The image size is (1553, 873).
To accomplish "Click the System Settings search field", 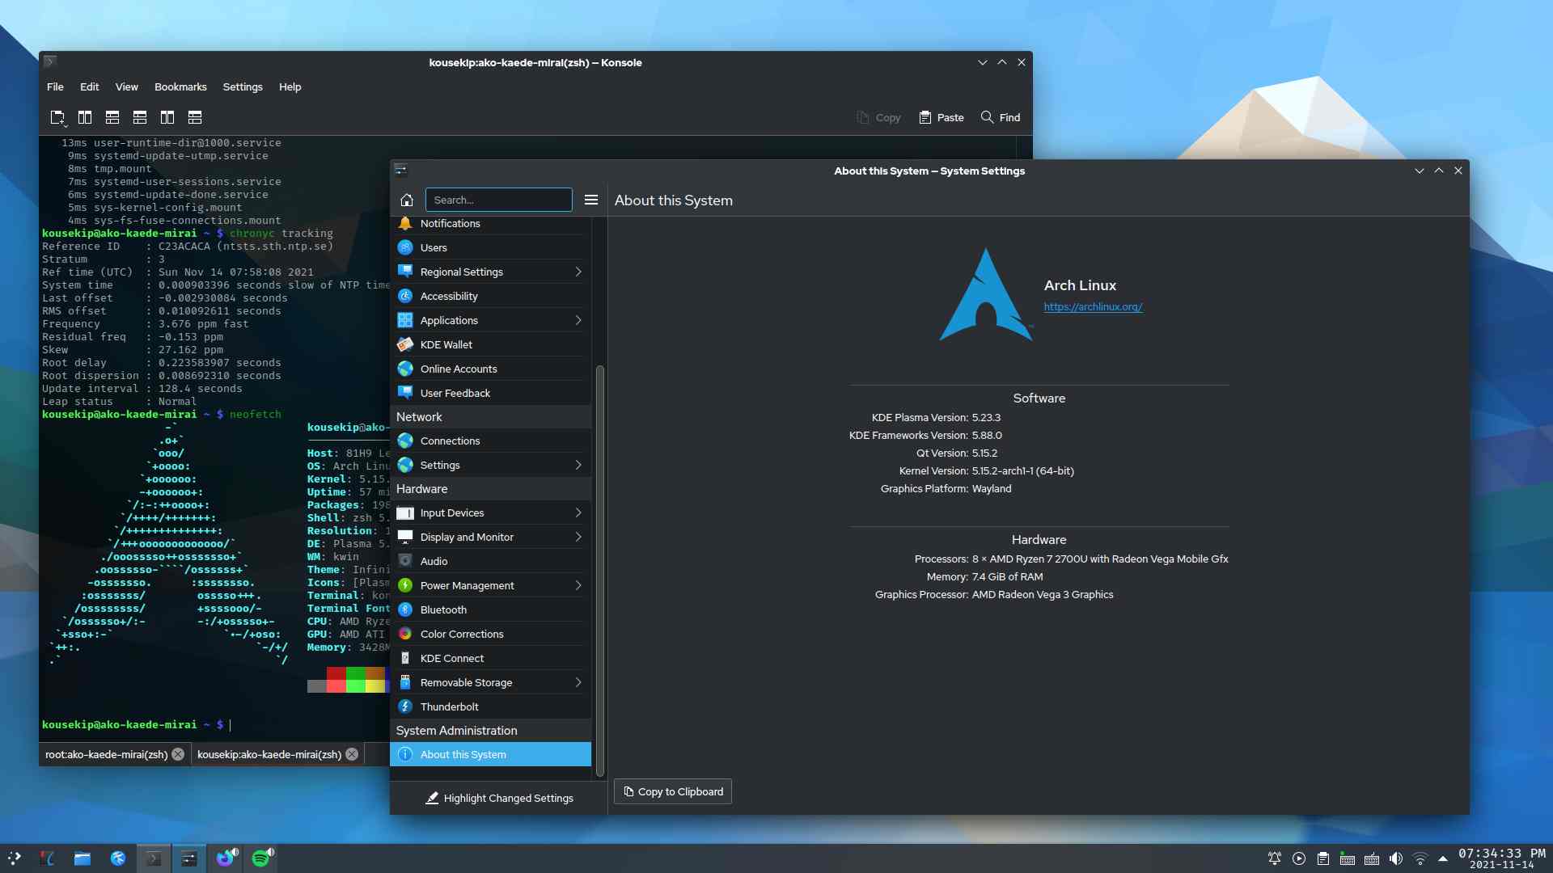I will 498,200.
